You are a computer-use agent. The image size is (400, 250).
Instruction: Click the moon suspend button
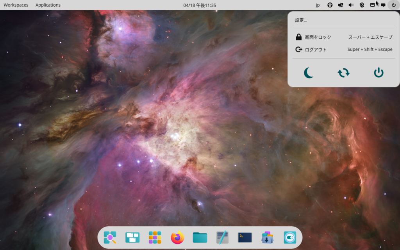309,73
